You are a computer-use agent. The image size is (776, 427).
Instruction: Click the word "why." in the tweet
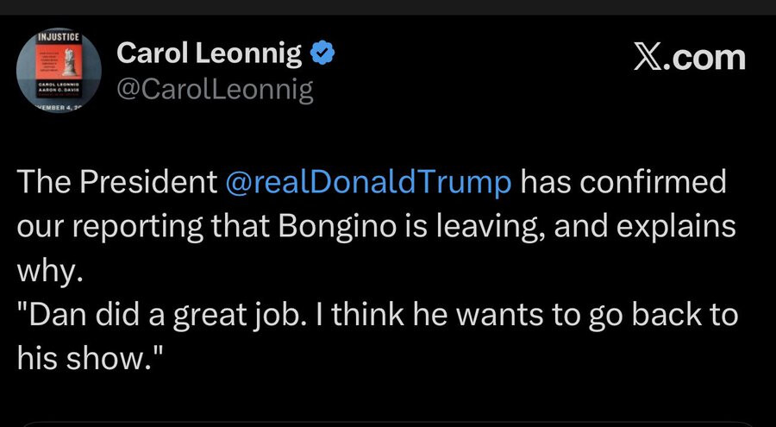(50, 271)
